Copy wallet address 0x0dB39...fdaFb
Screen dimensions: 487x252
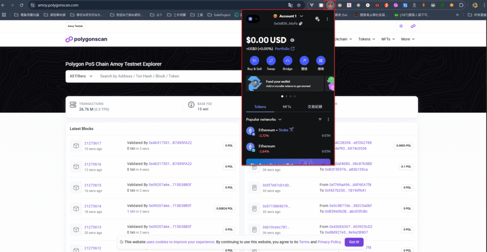coord(301,24)
